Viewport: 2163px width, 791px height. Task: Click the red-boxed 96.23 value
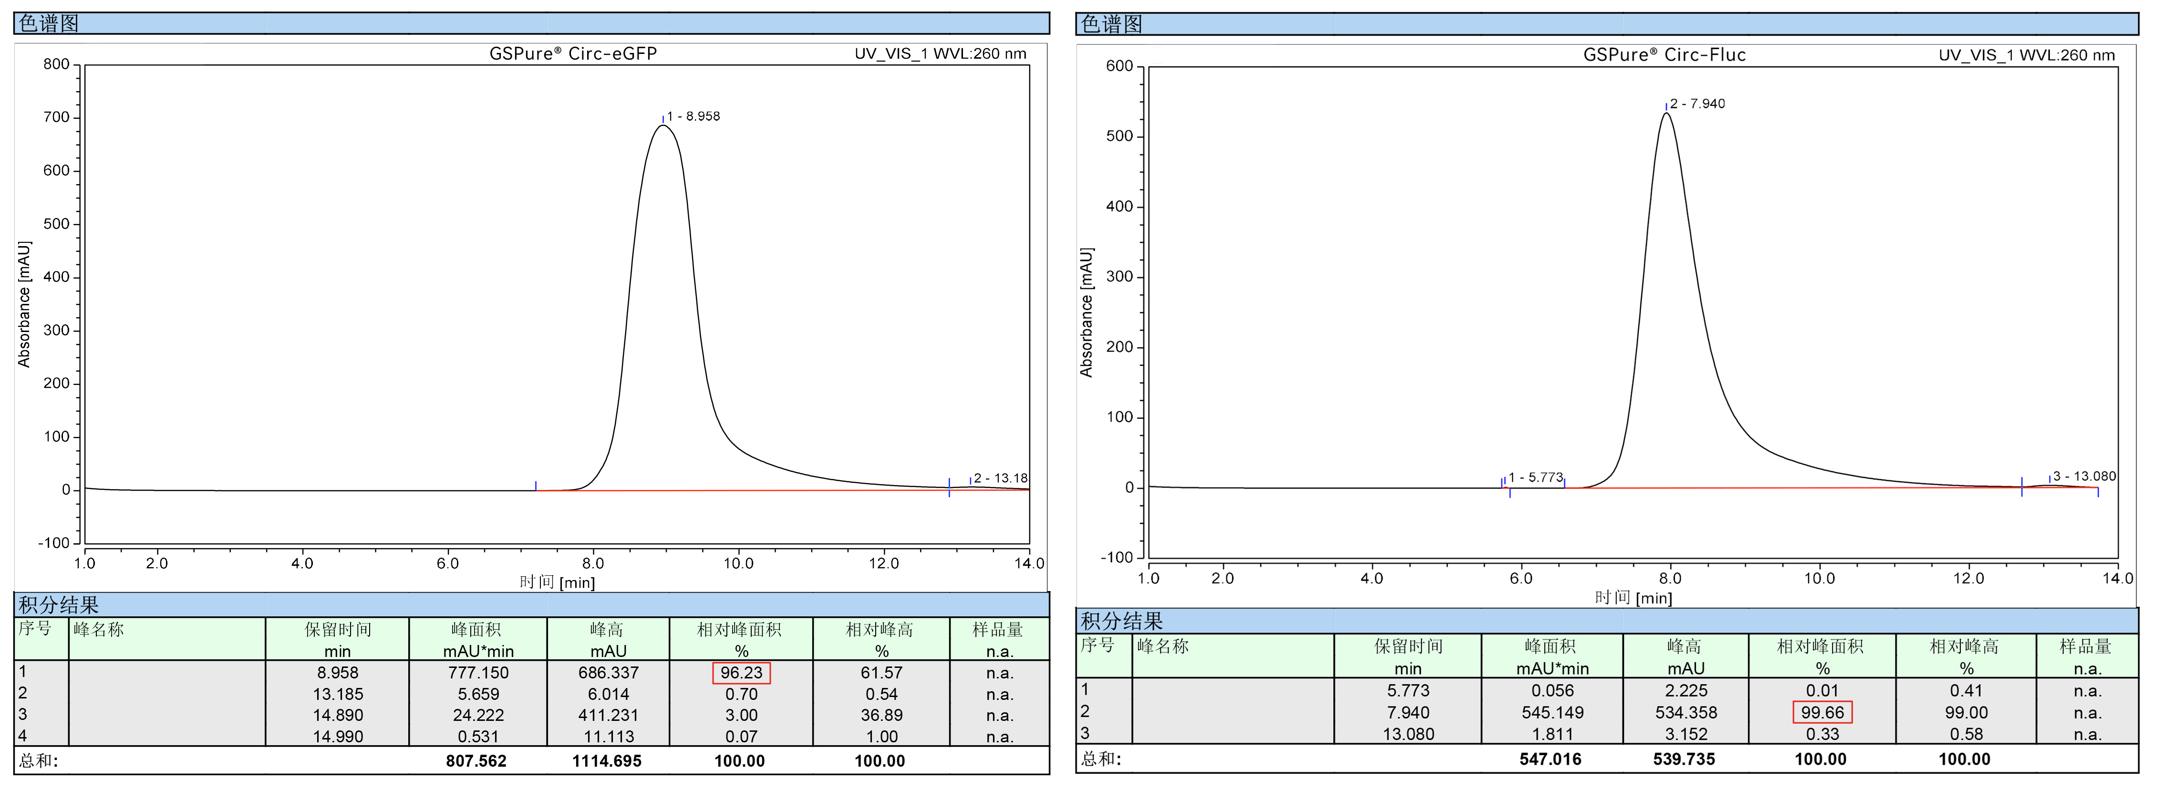point(741,673)
